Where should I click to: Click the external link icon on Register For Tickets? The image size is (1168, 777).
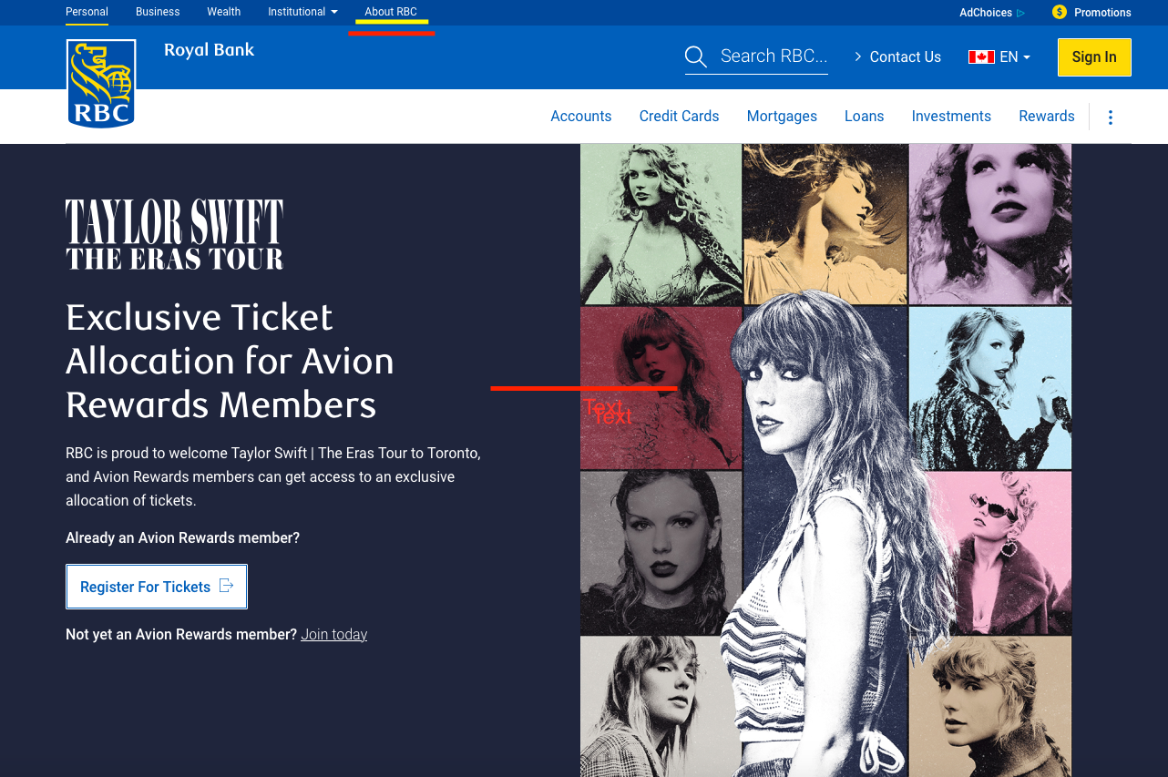pos(227,586)
